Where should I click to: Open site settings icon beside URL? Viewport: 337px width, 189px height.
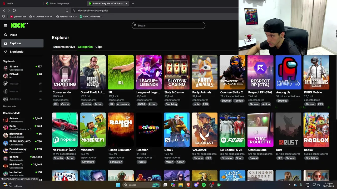[x=74, y=10]
